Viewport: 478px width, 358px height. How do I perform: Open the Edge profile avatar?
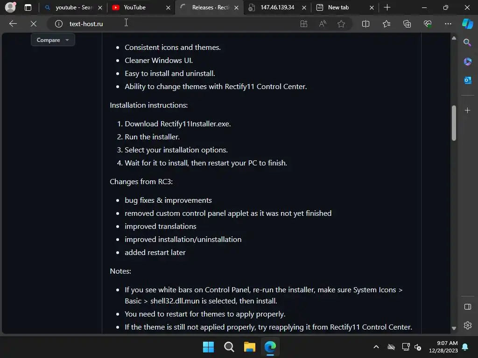click(x=11, y=7)
